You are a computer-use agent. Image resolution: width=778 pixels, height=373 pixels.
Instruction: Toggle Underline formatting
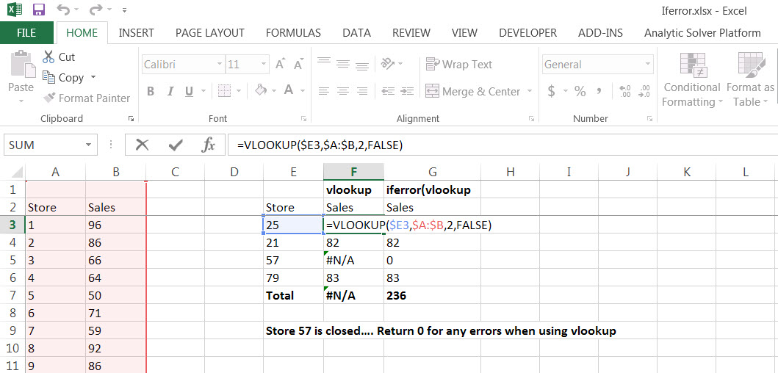pyautogui.click(x=189, y=91)
